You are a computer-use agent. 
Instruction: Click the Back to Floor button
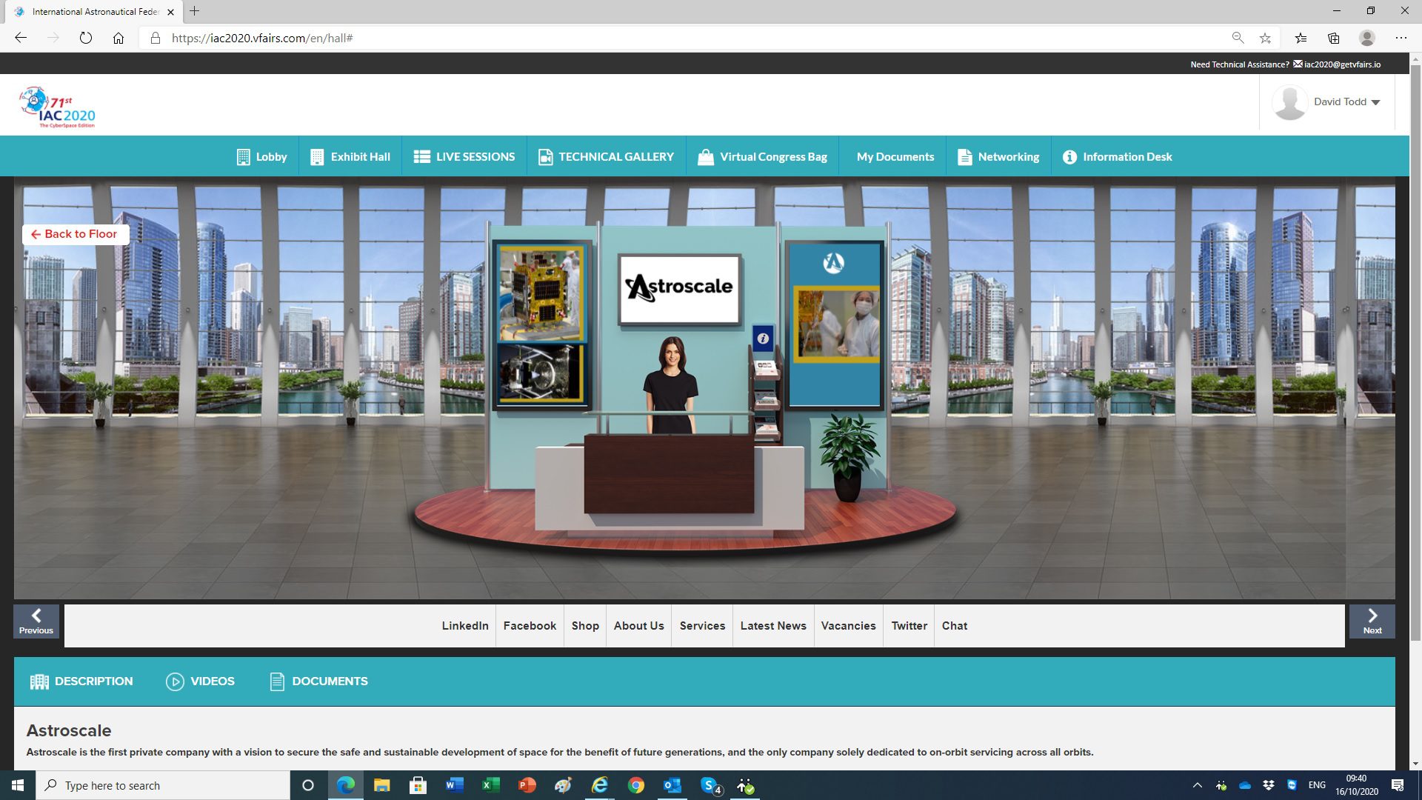point(76,234)
